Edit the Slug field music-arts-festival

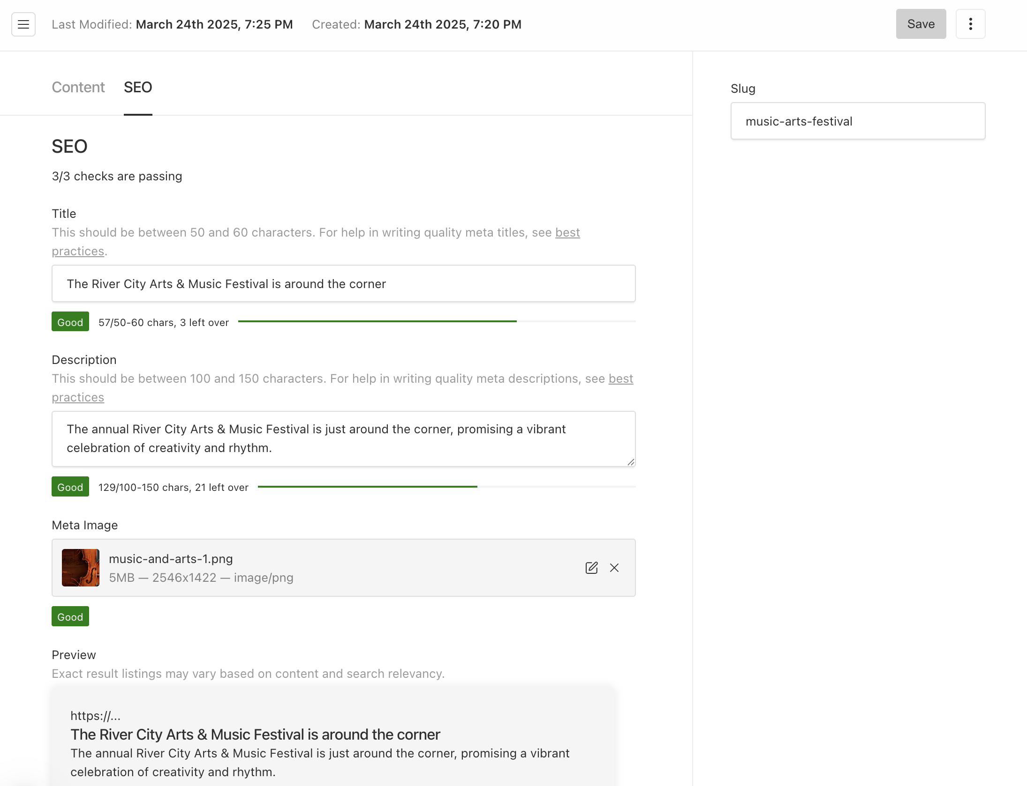pyautogui.click(x=858, y=121)
